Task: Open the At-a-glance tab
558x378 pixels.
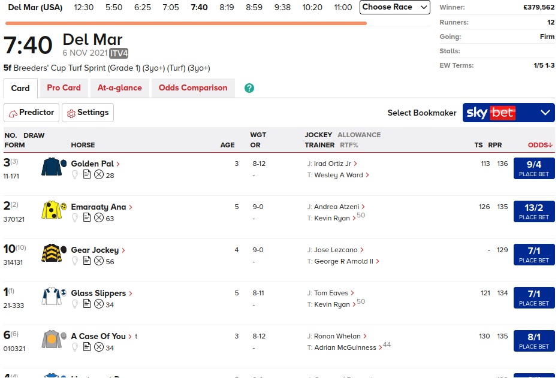Action: pyautogui.click(x=120, y=88)
